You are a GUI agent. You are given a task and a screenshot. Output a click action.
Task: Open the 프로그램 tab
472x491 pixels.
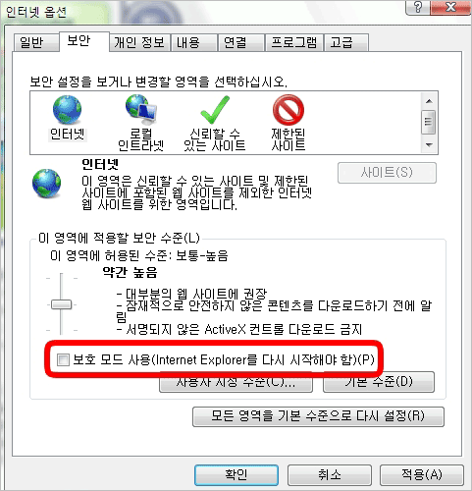[x=294, y=42]
